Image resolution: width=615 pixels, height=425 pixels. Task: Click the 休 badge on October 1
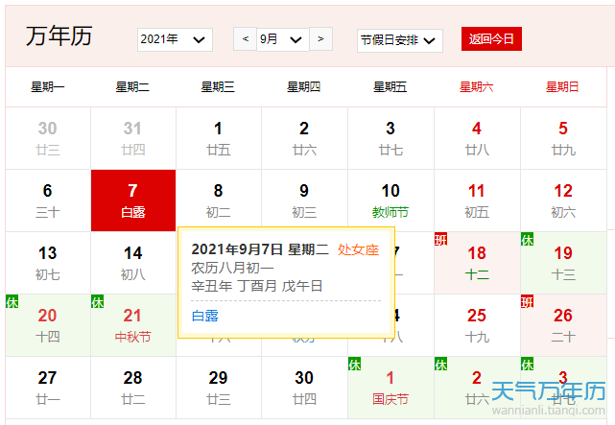pos(355,364)
